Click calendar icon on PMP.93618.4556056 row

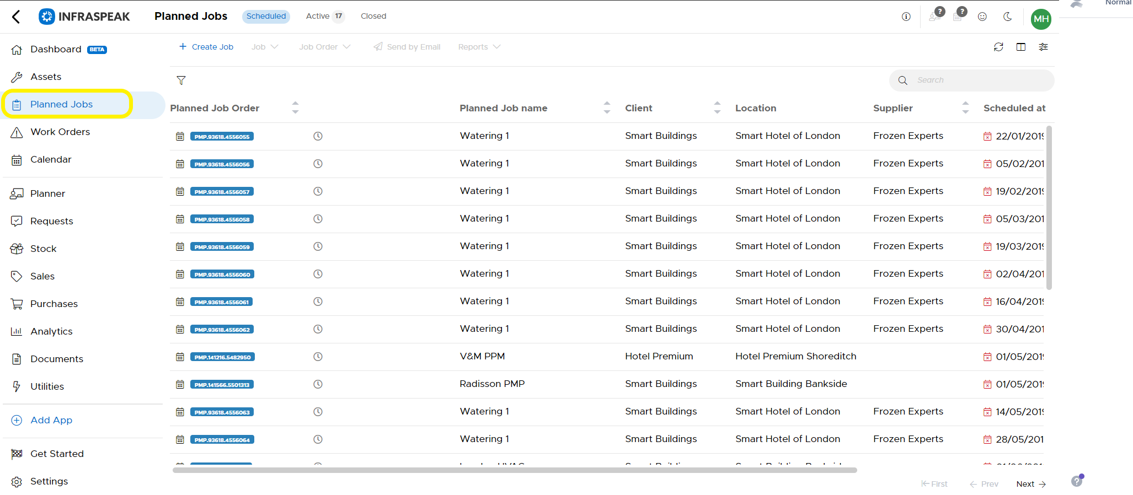[x=180, y=164]
